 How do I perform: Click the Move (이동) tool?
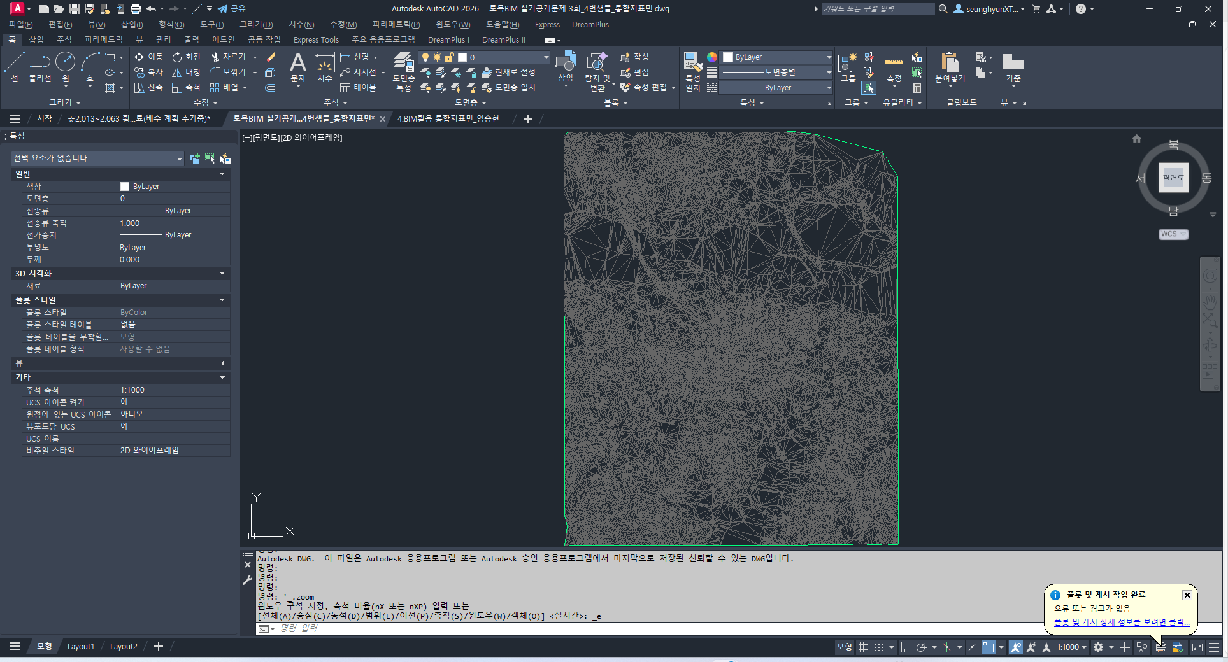(149, 57)
